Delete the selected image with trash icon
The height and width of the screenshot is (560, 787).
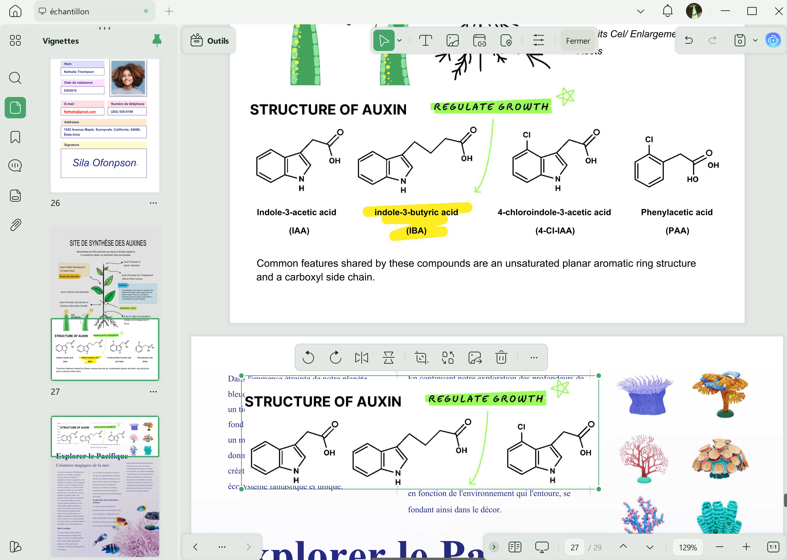point(501,358)
